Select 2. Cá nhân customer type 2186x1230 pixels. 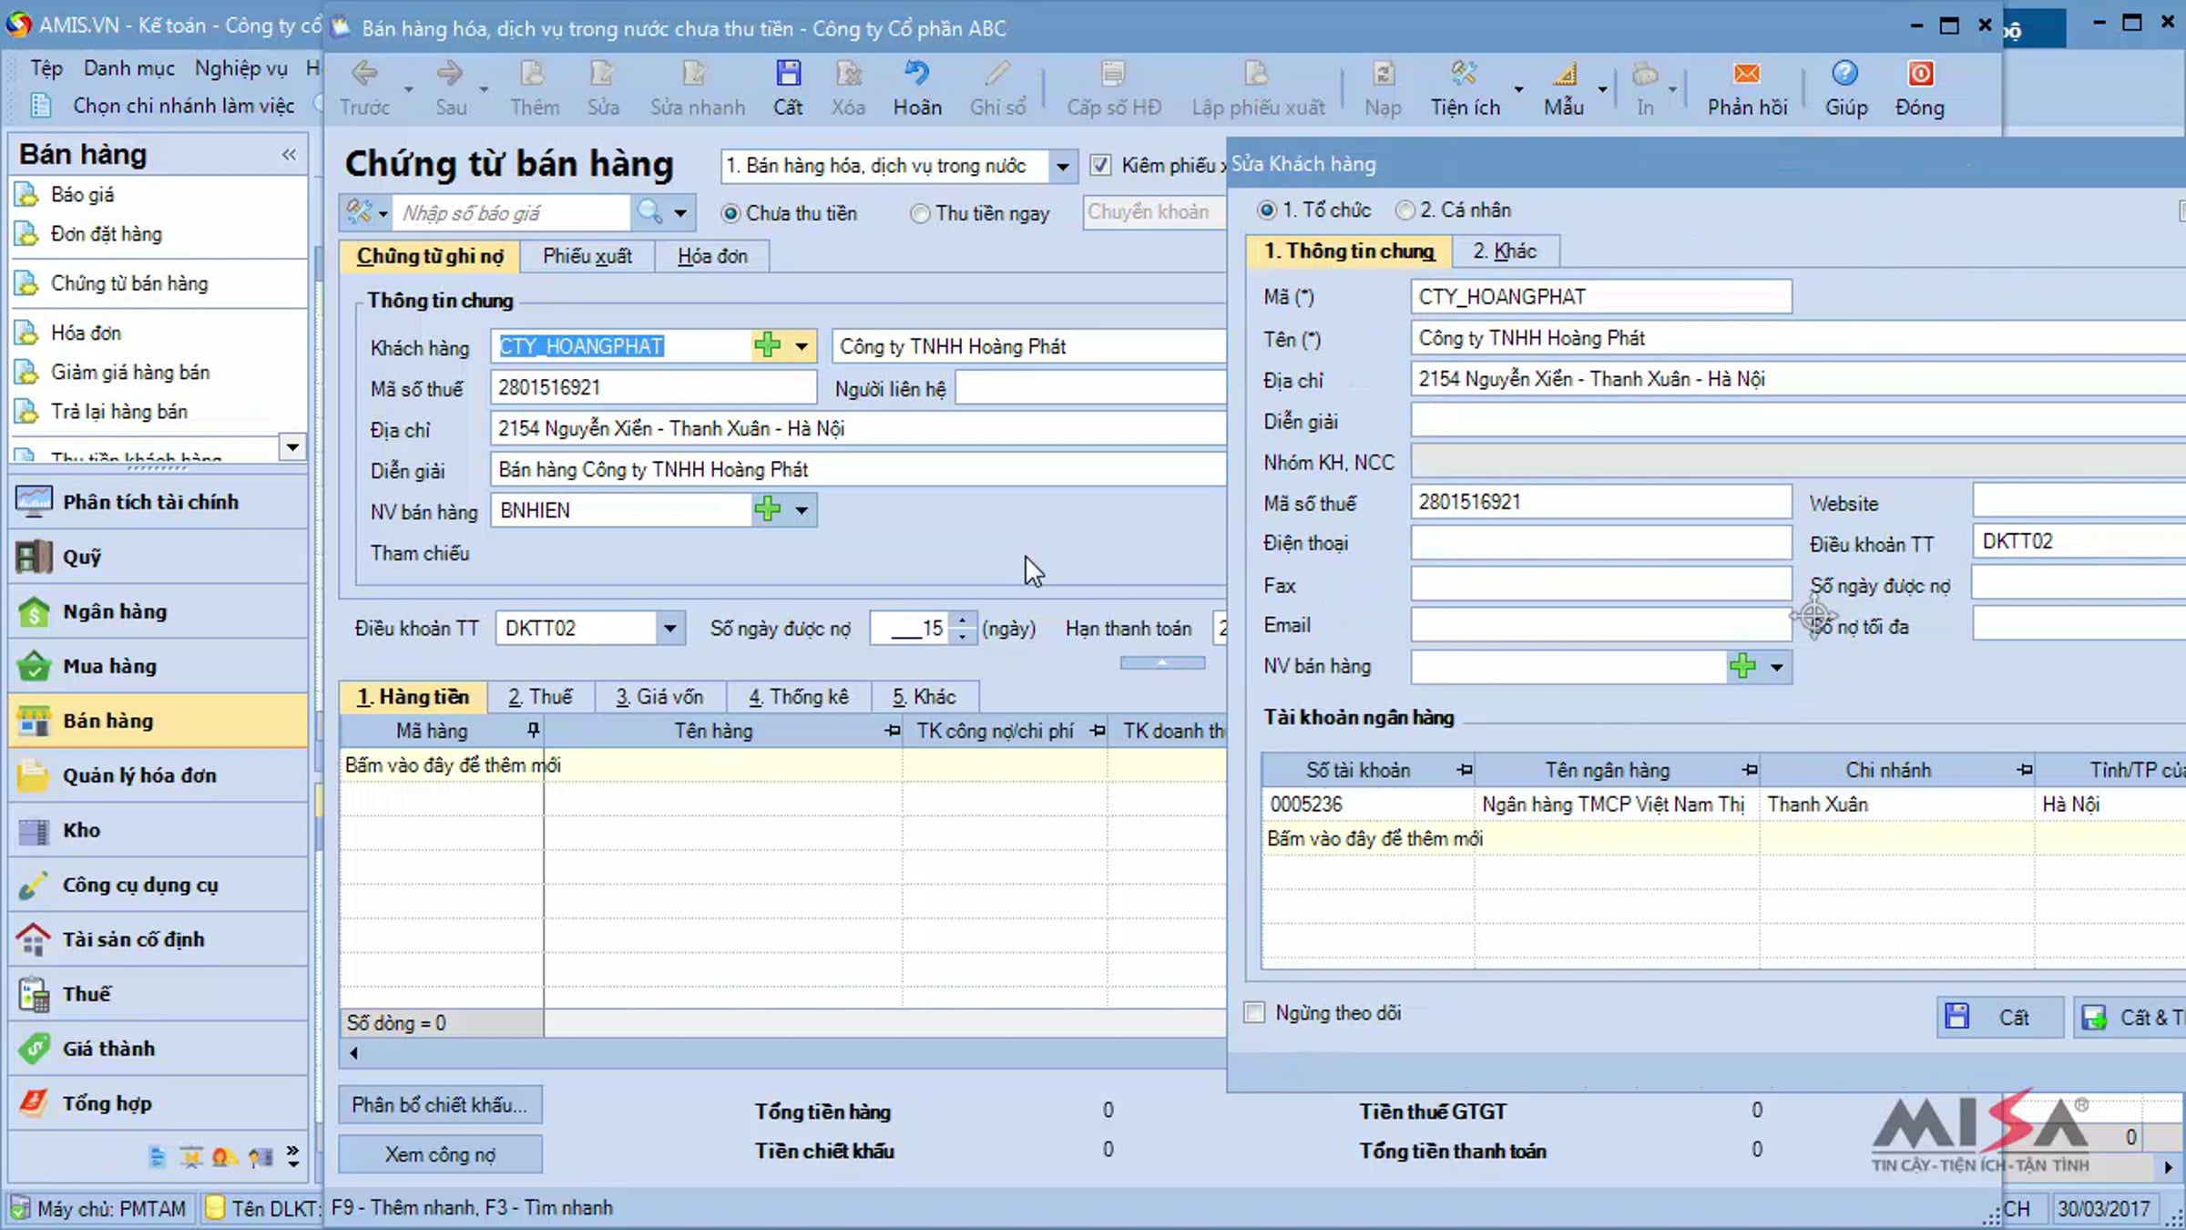[x=1405, y=210]
